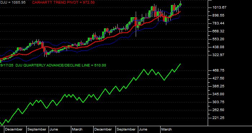Click the 221.25 axis label
Image resolution: width=252 pixels, height=133 pixels.
click(x=217, y=118)
